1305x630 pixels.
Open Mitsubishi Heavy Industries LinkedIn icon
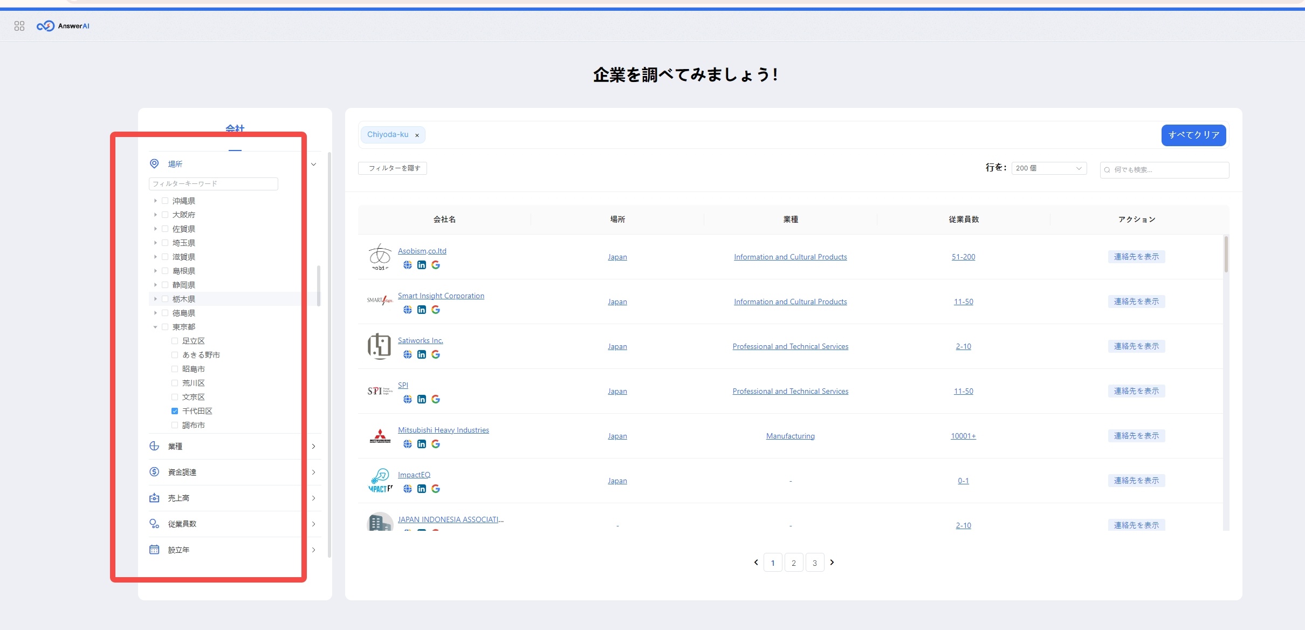click(422, 444)
